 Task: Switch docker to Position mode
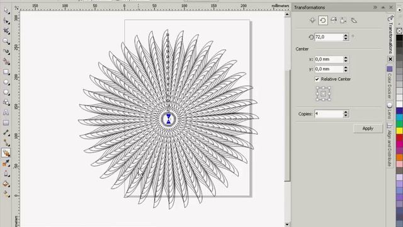312,20
